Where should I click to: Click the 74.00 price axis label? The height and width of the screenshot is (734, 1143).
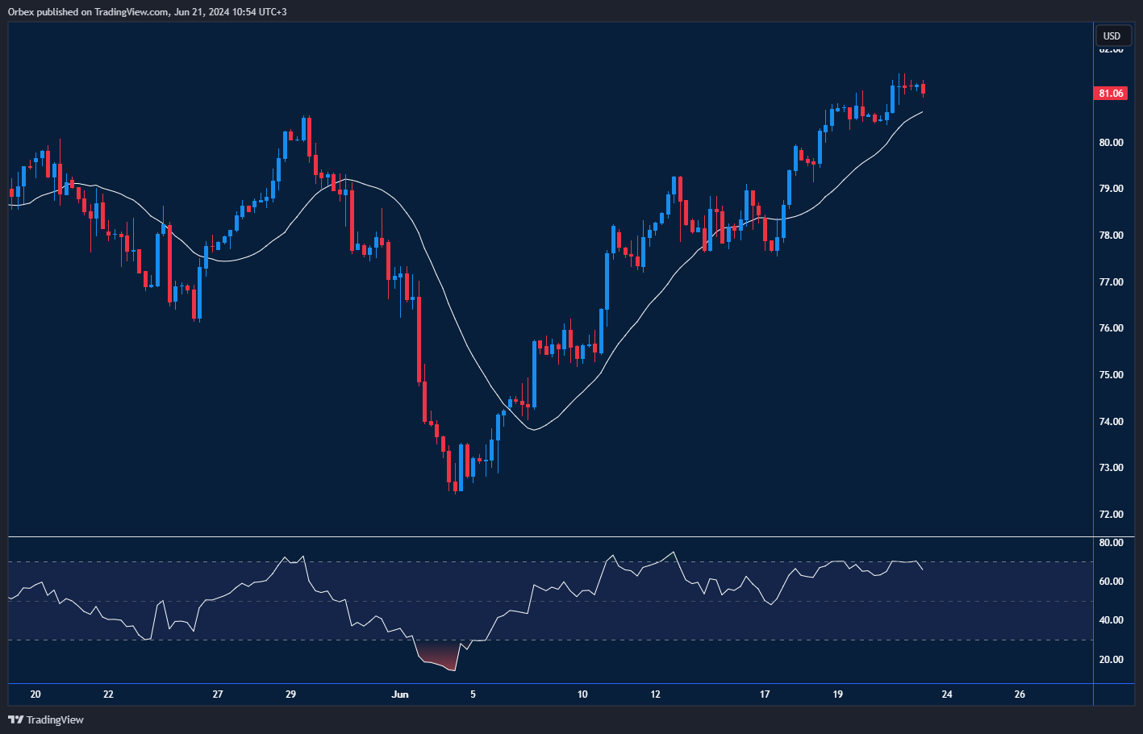click(1111, 422)
